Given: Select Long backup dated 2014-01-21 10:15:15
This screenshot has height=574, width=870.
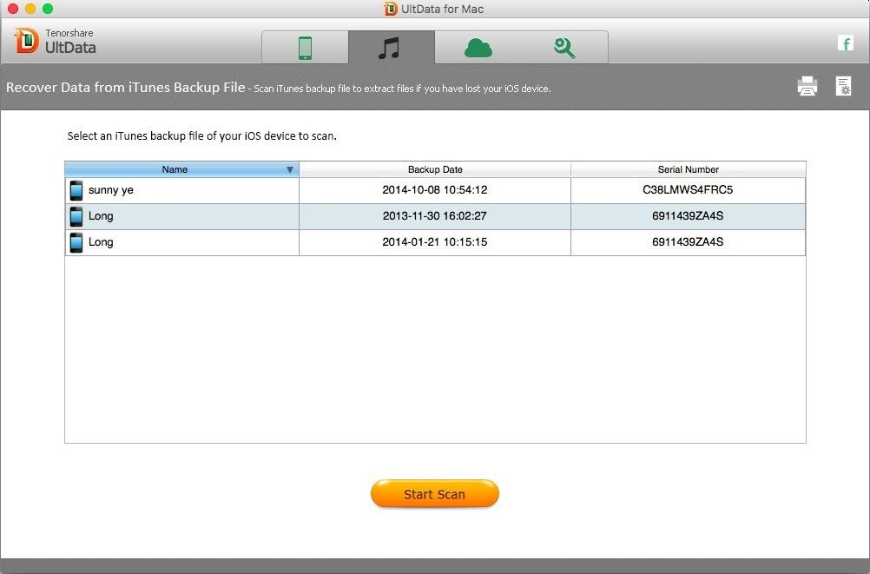Looking at the screenshot, I should pyautogui.click(x=435, y=242).
